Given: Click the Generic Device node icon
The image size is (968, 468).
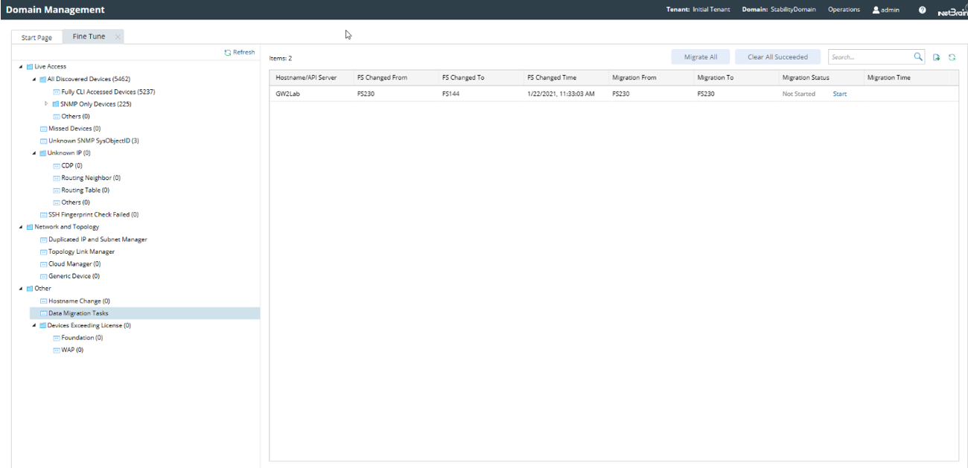Looking at the screenshot, I should [43, 276].
